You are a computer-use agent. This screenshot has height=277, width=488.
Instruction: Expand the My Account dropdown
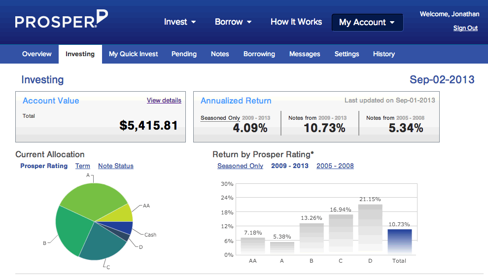[x=367, y=22]
